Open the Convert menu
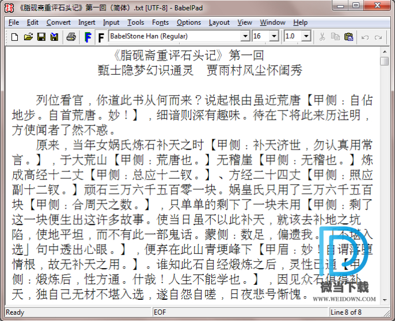395x321 pixels. (59, 22)
